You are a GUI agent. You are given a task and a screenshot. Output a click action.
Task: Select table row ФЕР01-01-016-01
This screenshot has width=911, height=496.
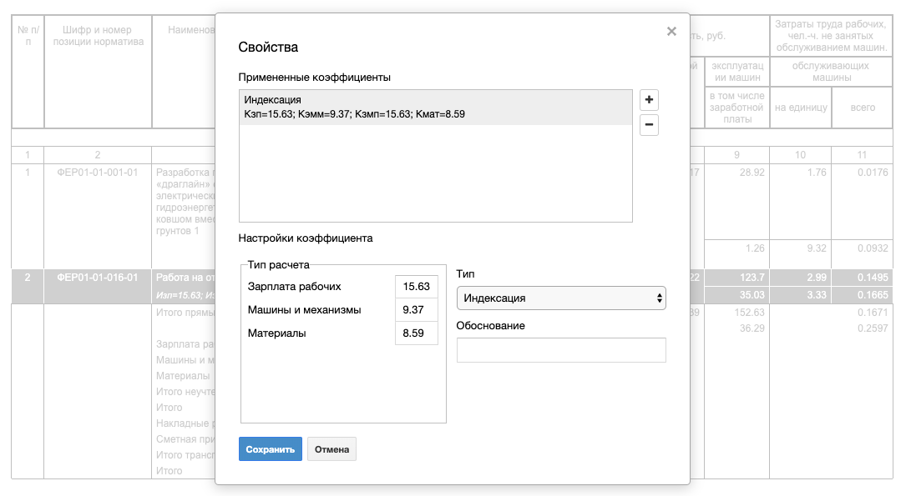click(x=98, y=277)
